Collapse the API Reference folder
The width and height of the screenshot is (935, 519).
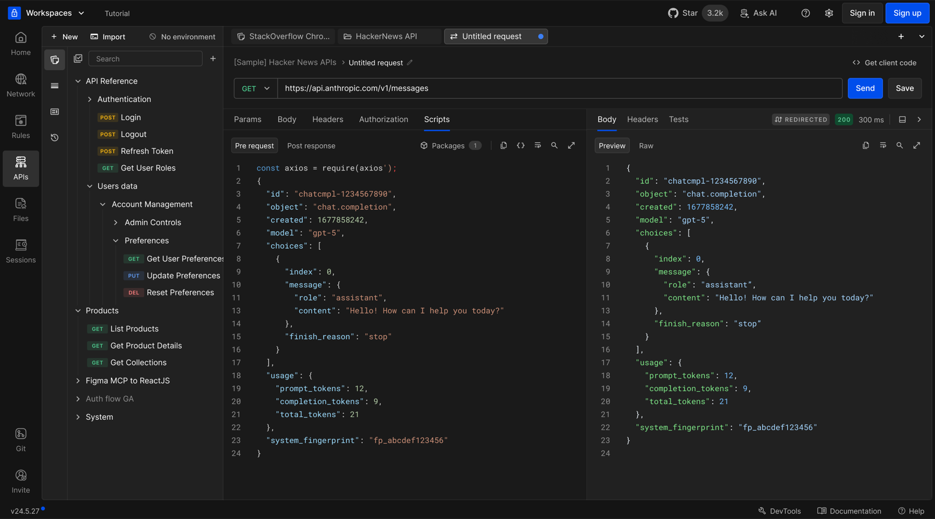tap(78, 81)
